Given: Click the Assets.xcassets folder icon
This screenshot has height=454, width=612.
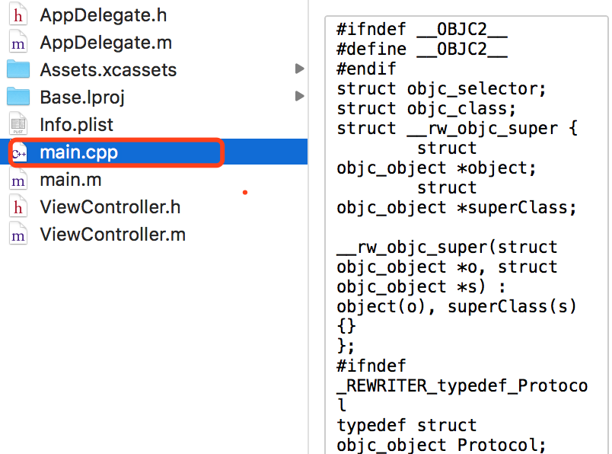Looking at the screenshot, I should (x=18, y=69).
